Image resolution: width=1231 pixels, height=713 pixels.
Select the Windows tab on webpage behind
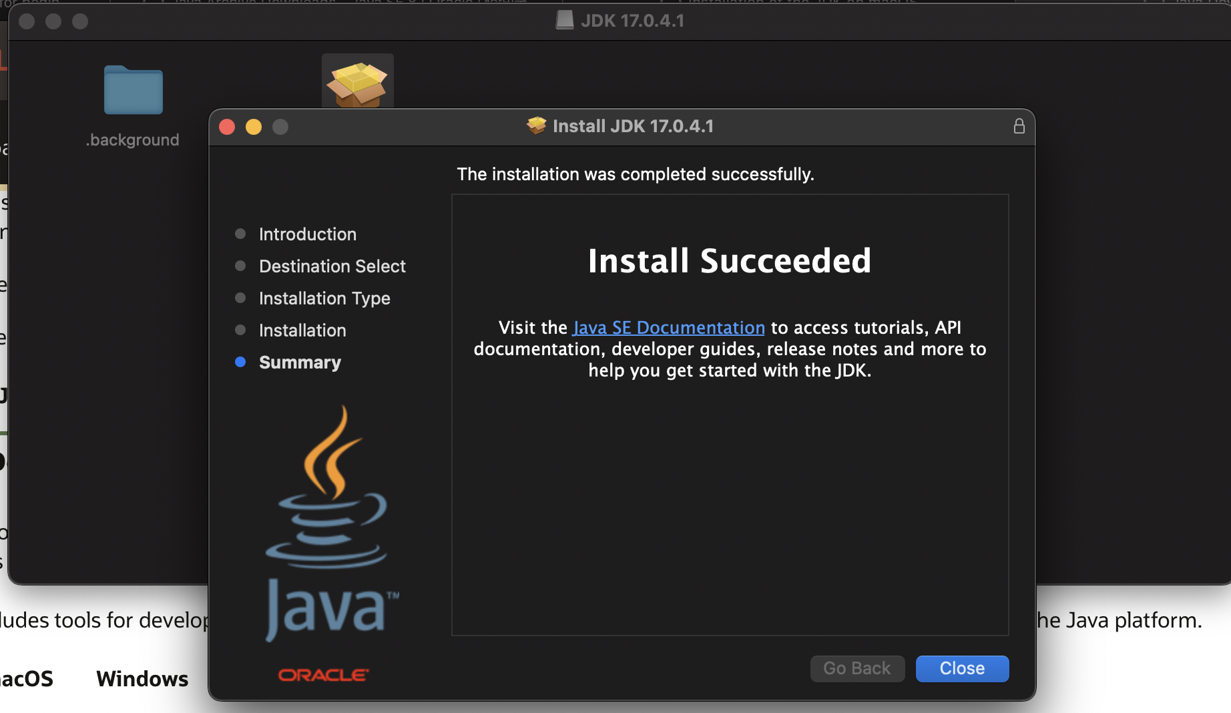coord(142,679)
